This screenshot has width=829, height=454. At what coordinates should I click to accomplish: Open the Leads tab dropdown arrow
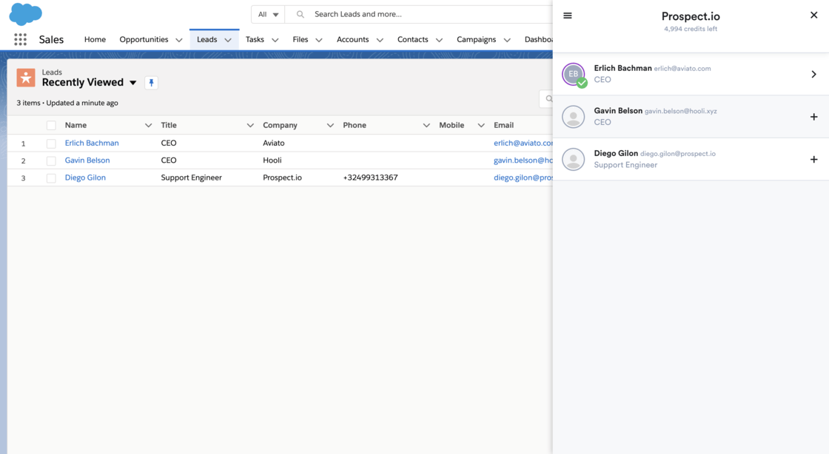click(x=228, y=40)
